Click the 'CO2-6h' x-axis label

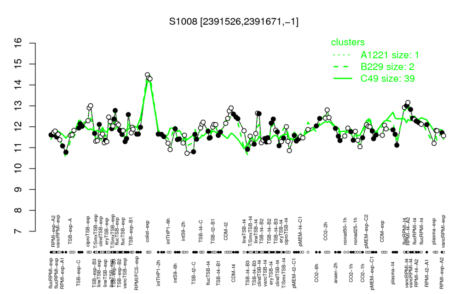coord(316,273)
